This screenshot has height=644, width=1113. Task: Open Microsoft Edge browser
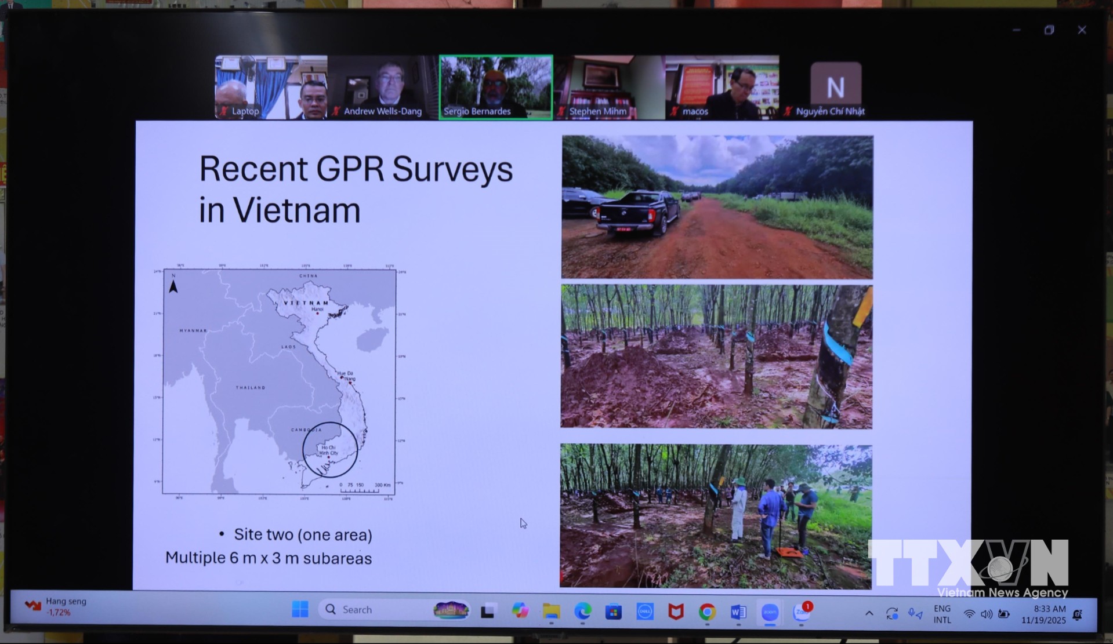(583, 611)
